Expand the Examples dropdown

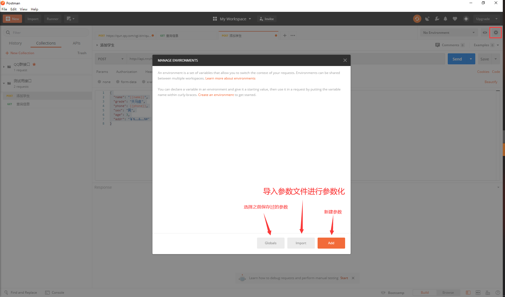pyautogui.click(x=498, y=45)
